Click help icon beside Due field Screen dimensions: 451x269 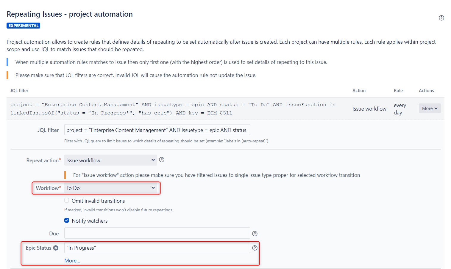tap(255, 234)
